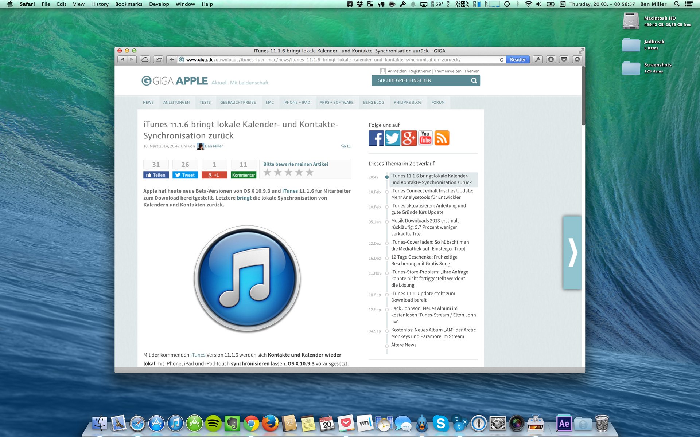
Task: Open 12 Tage Geschenke timeline entry
Action: click(x=424, y=260)
